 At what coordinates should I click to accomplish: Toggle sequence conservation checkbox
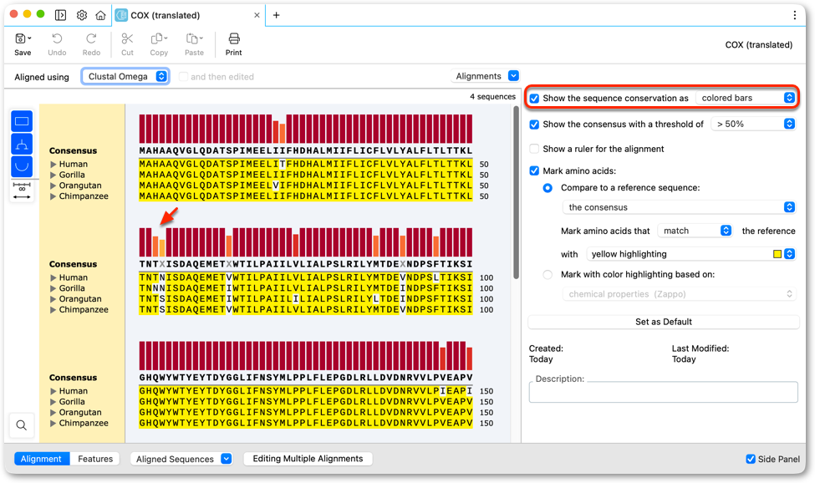tap(534, 98)
